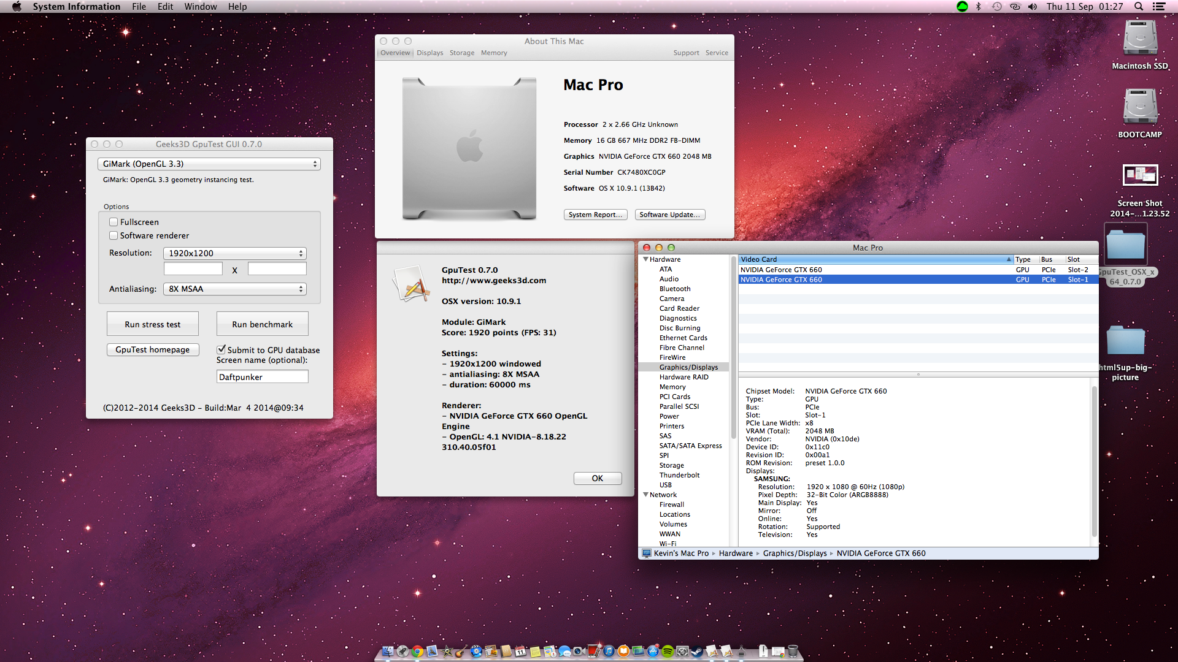Open System Preferences gear icon in dock
Screen dimensions: 1178x662
(x=682, y=651)
